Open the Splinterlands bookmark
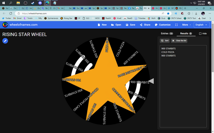 coord(51,18)
